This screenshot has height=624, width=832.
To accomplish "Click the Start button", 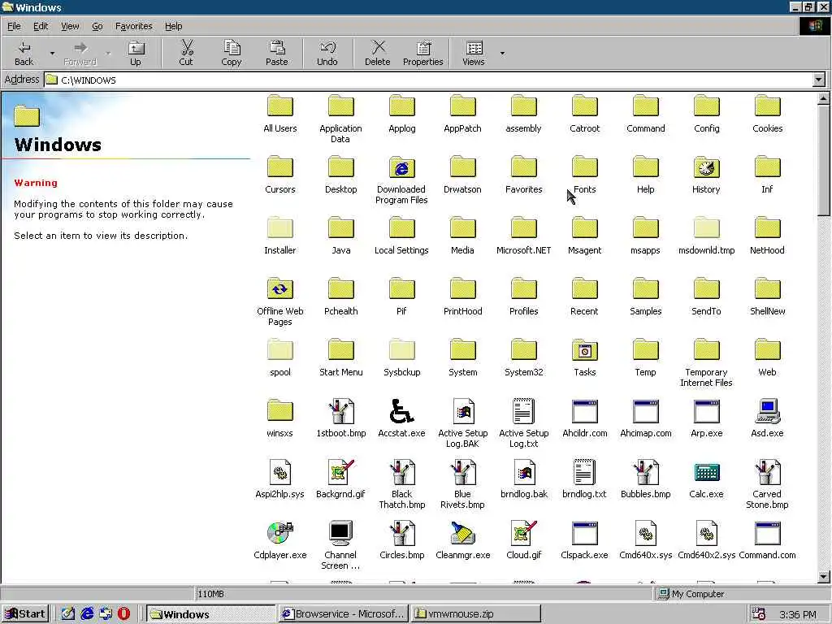I will click(x=25, y=614).
